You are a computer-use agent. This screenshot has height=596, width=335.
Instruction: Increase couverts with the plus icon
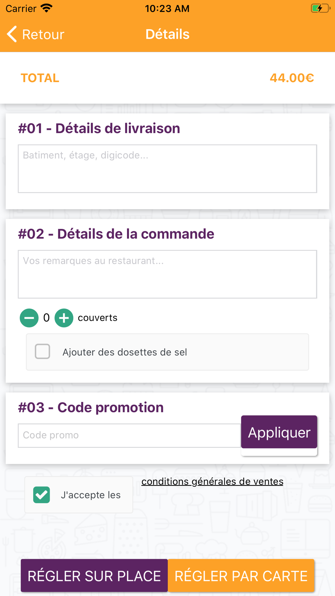click(x=64, y=318)
